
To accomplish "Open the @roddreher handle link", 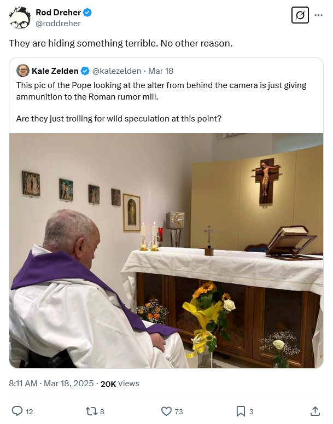I will click(x=58, y=24).
